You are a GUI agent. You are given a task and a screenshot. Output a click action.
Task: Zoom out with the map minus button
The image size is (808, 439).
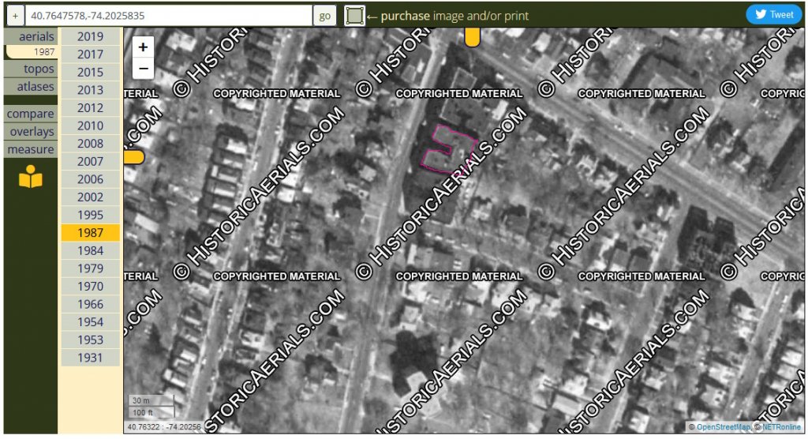[143, 68]
